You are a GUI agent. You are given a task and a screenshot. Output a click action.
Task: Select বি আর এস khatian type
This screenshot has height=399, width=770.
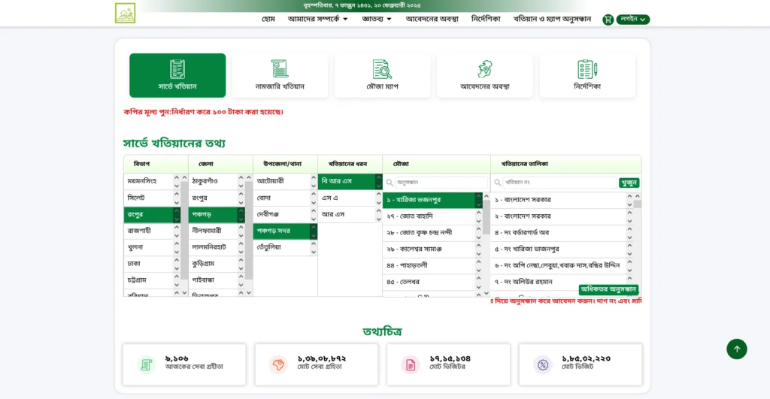tap(350, 181)
